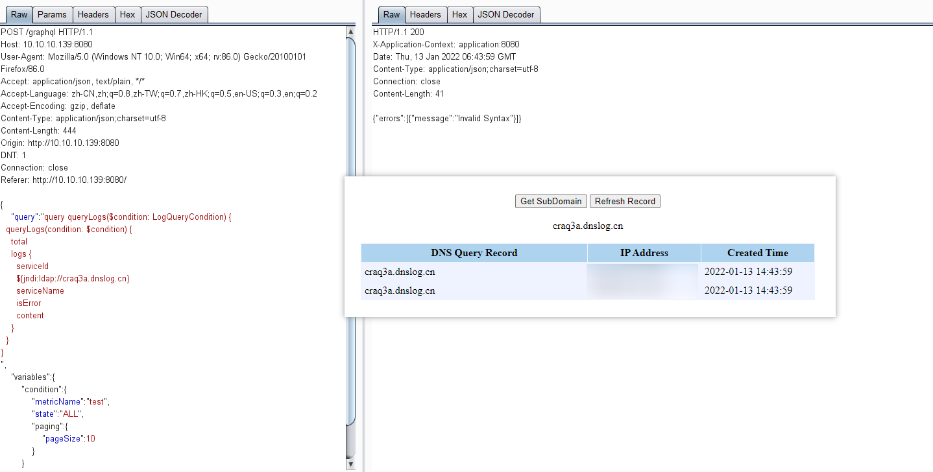This screenshot has width=933, height=472.
Task: Click the request pane vertical scrollbar thumb
Action: click(x=351, y=231)
